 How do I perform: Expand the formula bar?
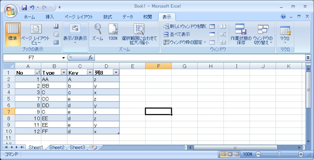tap(308, 58)
